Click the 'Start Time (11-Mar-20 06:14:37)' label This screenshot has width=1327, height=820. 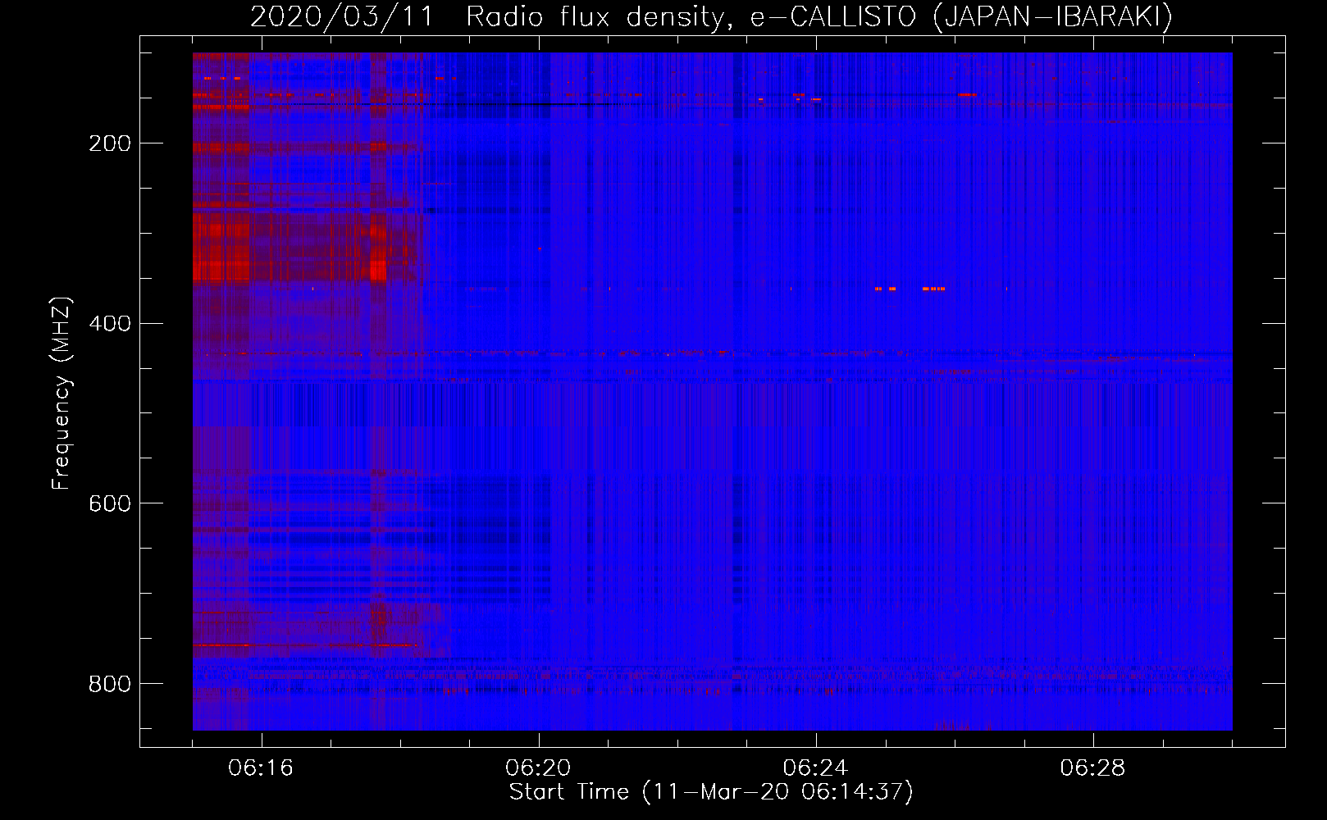pos(711,791)
